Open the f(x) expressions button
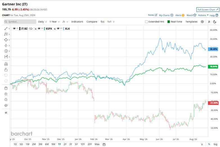Screen dimensions: 220x147 click(x=102, y=22)
